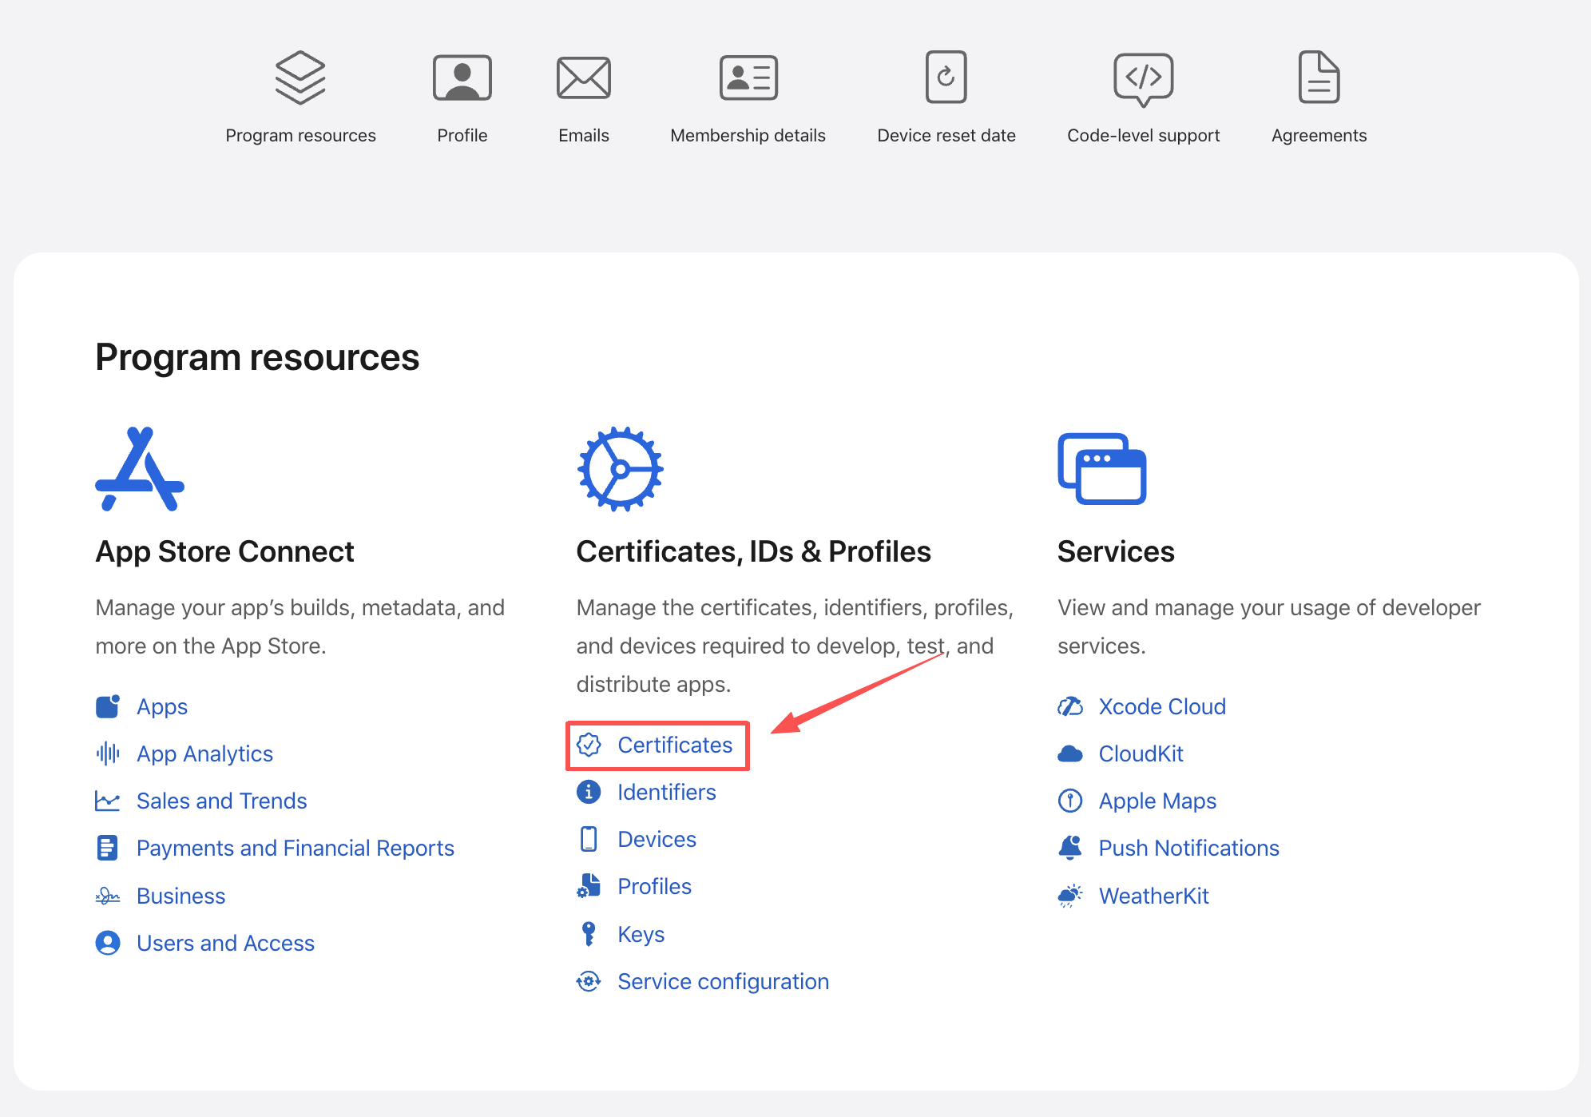Open Service configuration
This screenshot has width=1591, height=1117.
click(723, 980)
